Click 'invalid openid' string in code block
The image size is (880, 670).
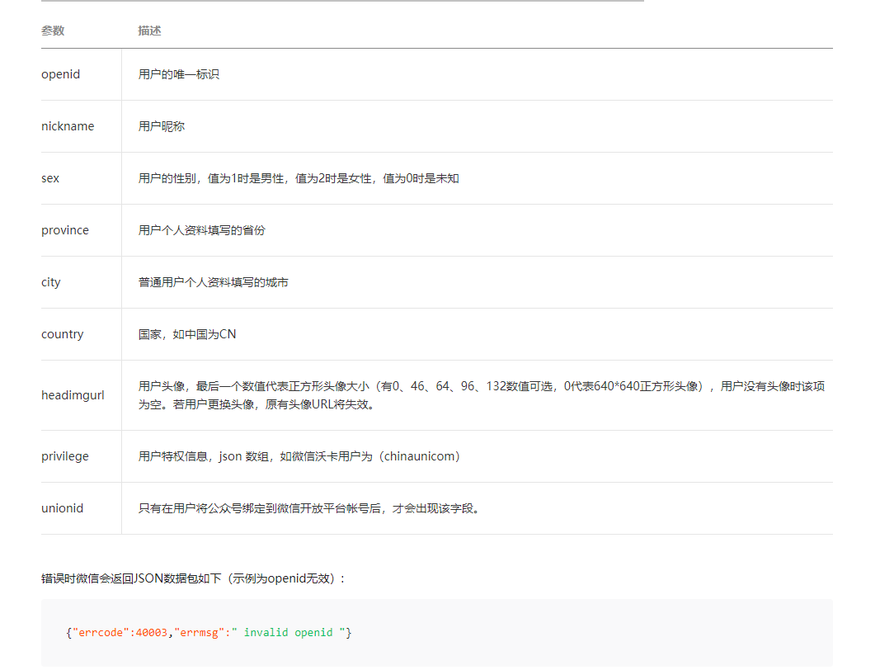(x=288, y=633)
